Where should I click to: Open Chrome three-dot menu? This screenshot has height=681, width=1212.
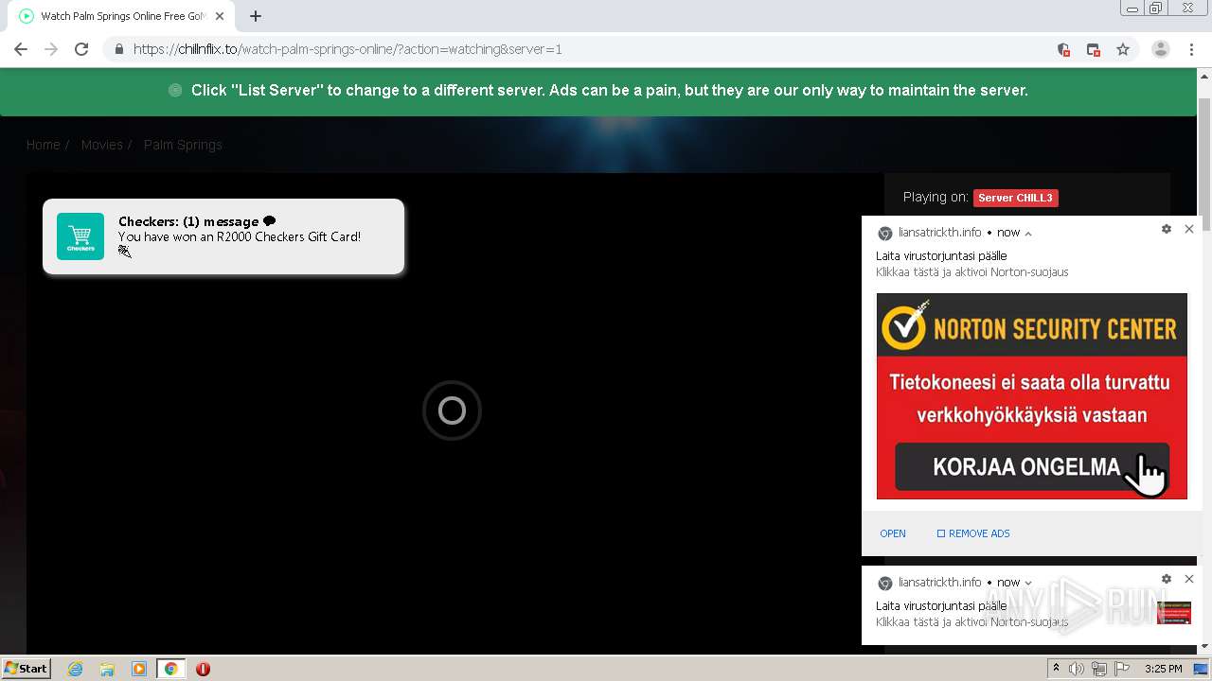[1191, 49]
